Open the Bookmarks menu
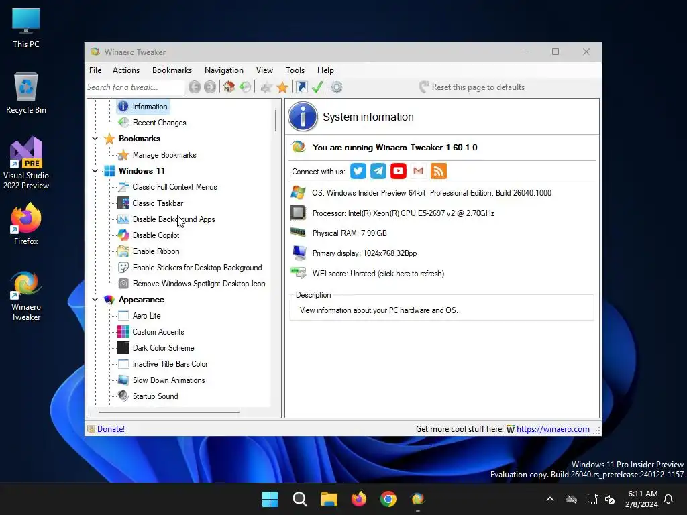 coord(172,70)
